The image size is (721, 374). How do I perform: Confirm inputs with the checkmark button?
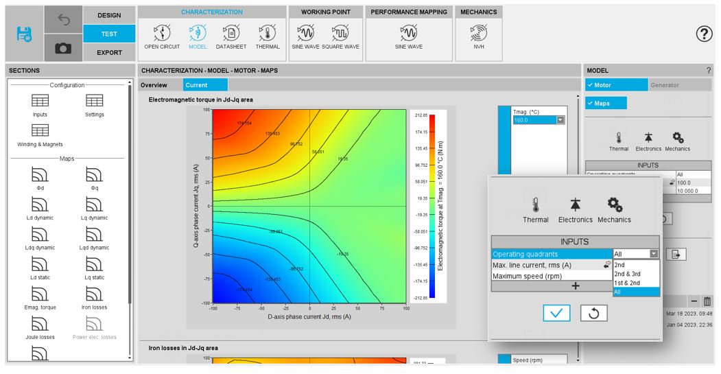point(556,313)
